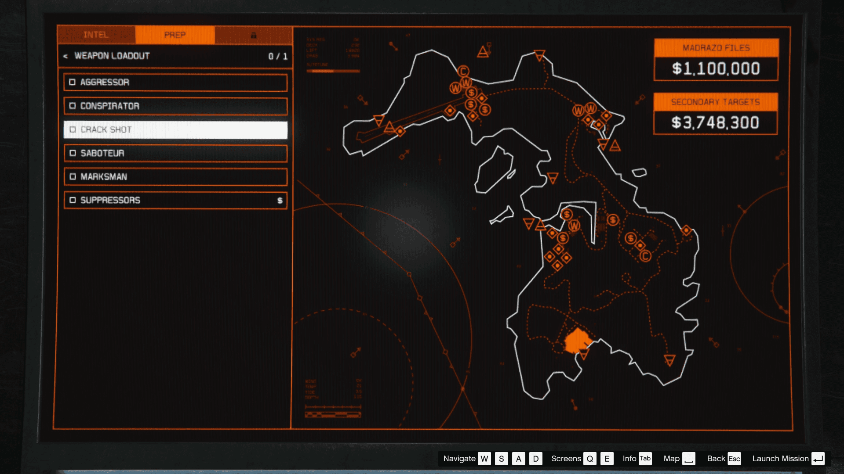Click the dollar icon on the Suppressors row

point(280,201)
